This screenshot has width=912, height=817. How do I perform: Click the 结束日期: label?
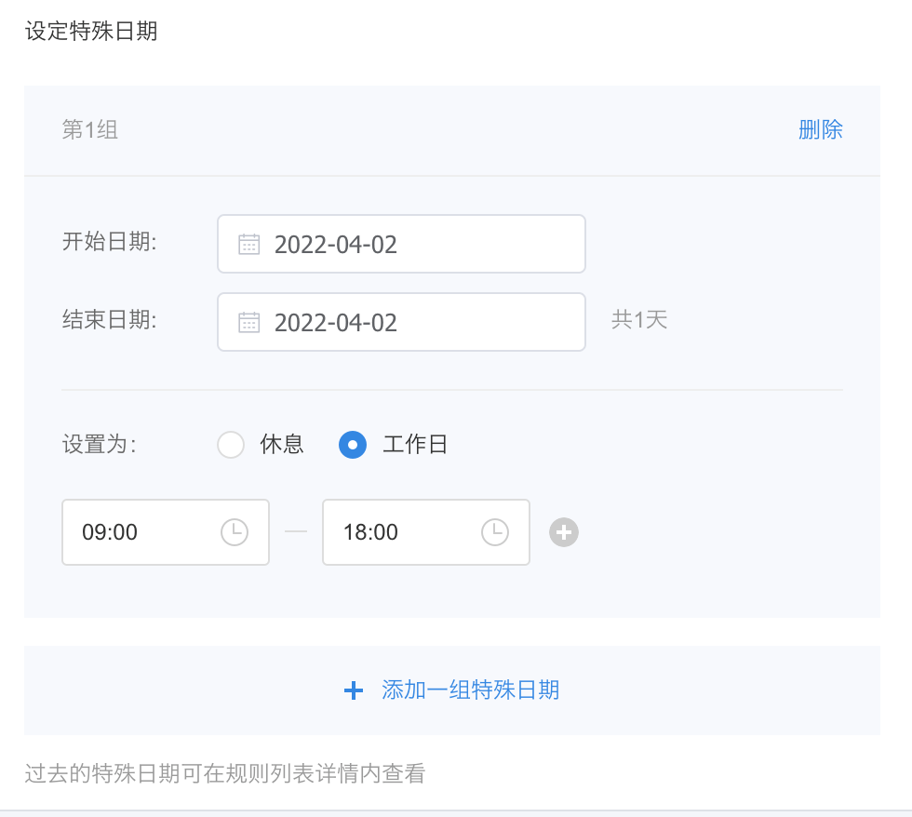(110, 320)
